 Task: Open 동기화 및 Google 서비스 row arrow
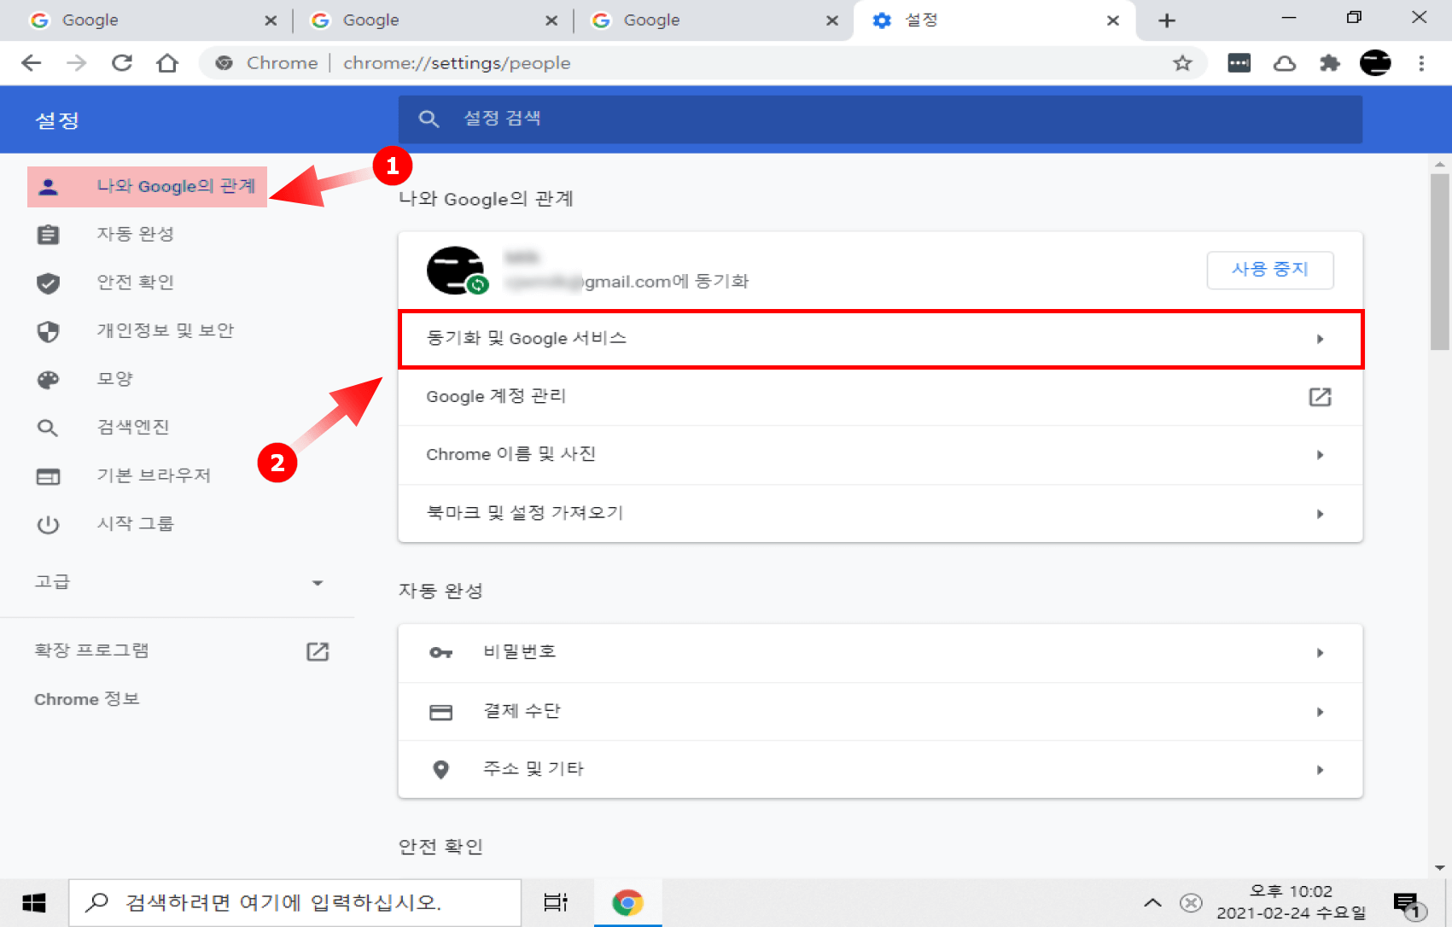coord(1320,340)
